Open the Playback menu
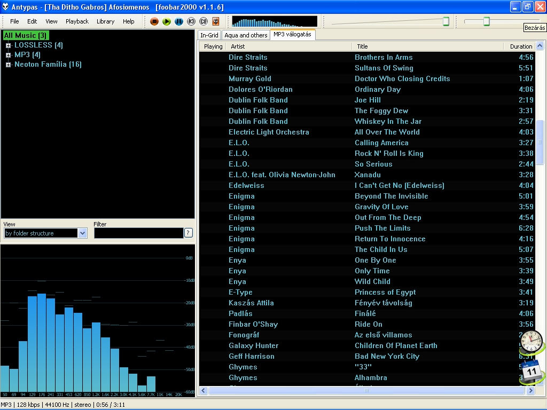Image resolution: width=547 pixels, height=410 pixels. 77,21
